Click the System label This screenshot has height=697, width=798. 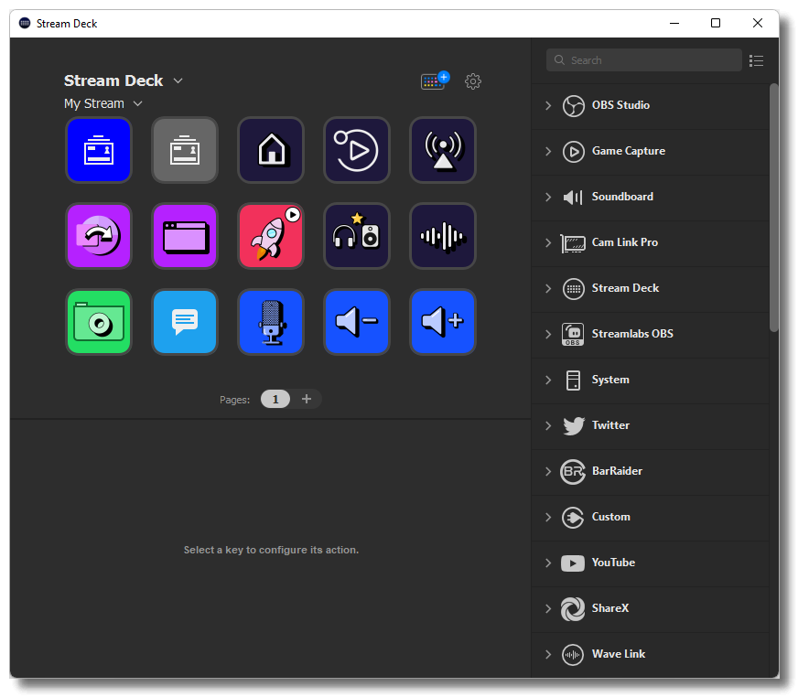610,380
